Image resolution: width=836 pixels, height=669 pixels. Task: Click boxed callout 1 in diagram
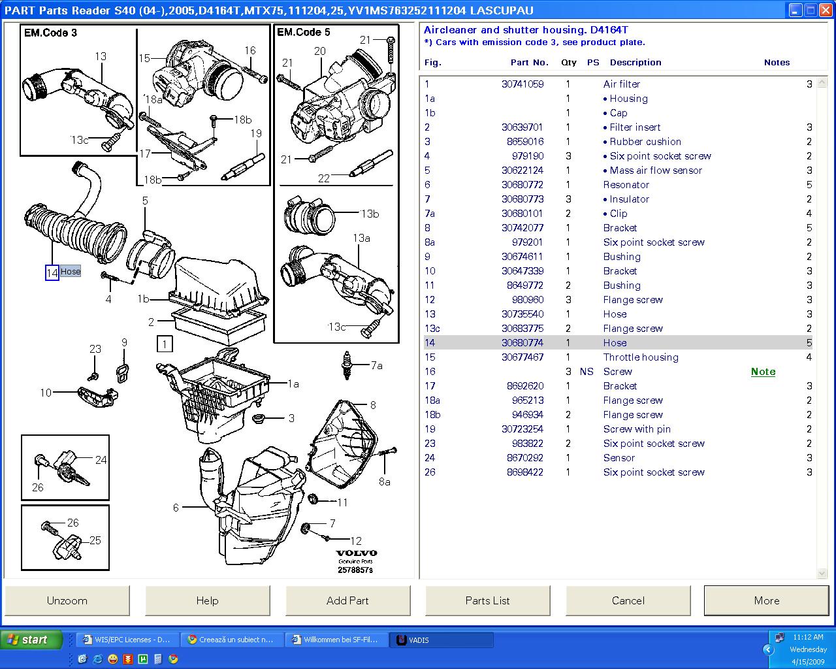point(165,344)
